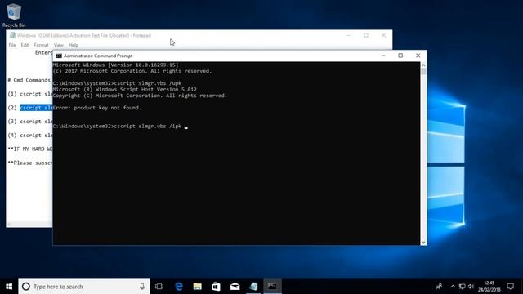Click the '**Please subscr' line in Notepad
This screenshot has width=523, height=294.
tap(30, 163)
